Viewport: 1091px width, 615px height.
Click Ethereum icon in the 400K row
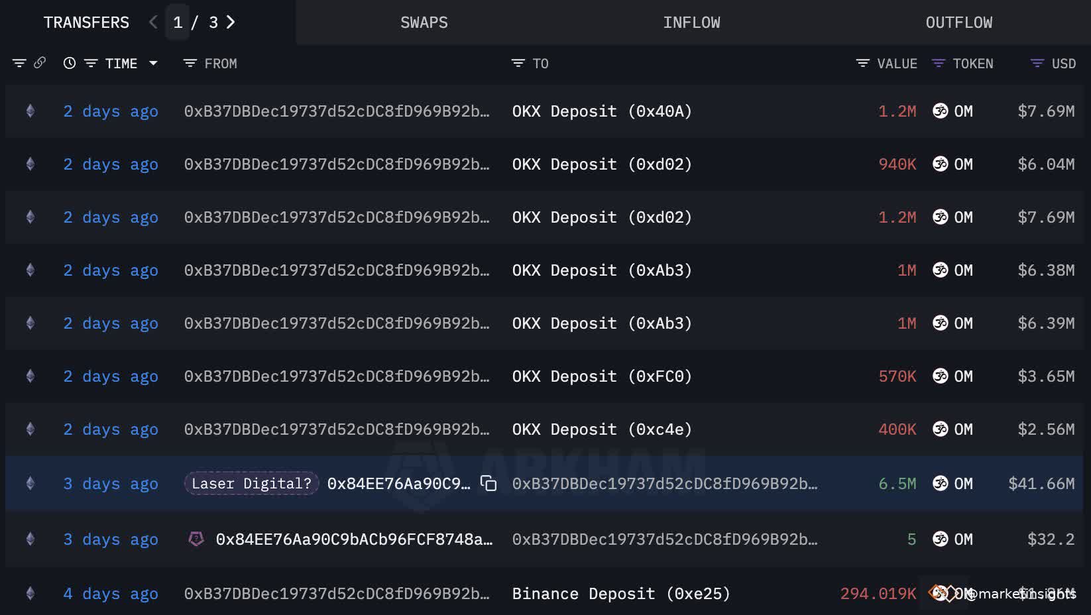[x=30, y=429]
